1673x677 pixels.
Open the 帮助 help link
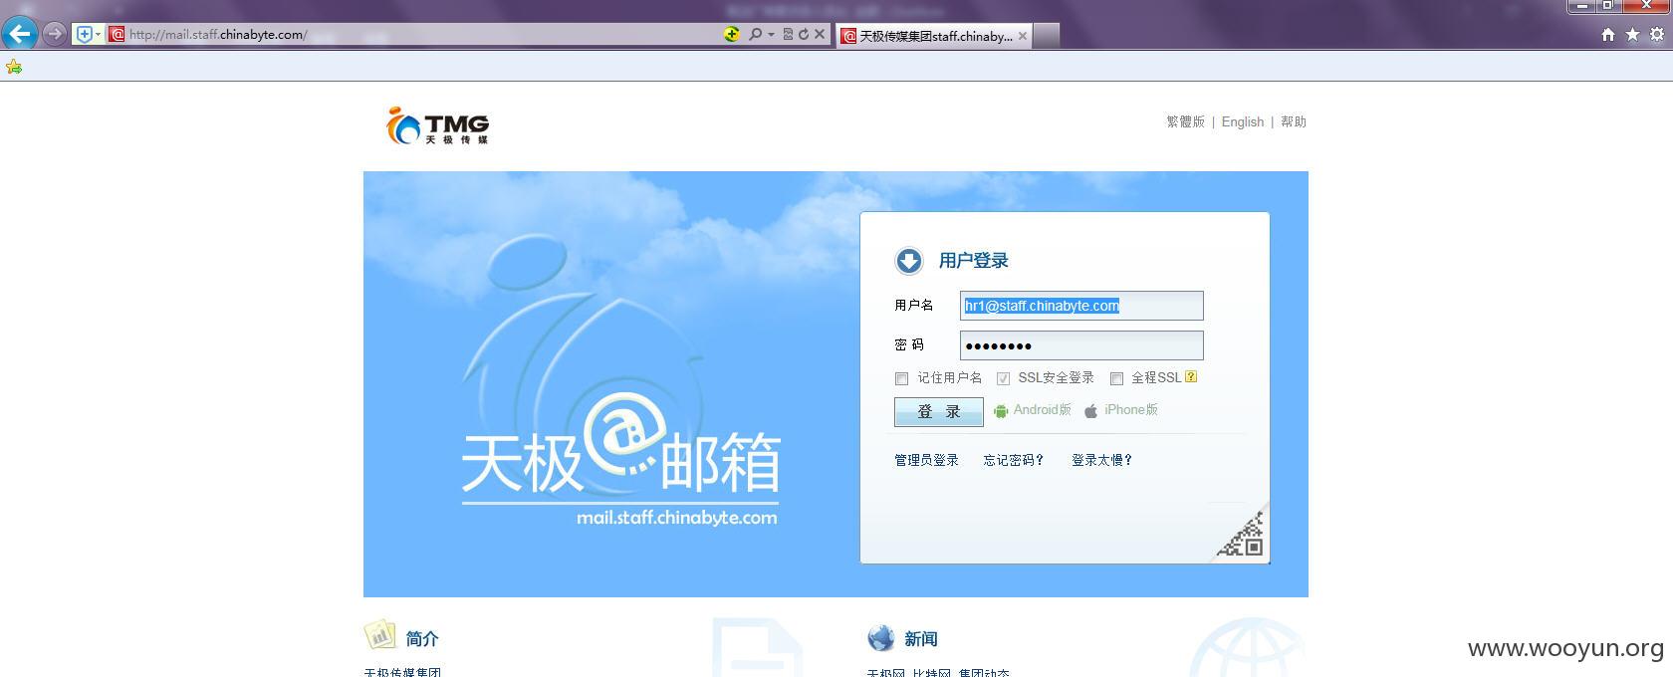point(1294,121)
